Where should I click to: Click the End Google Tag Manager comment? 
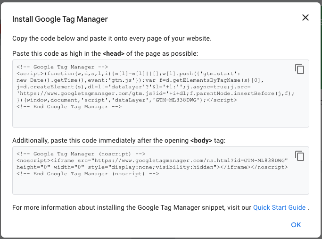69,107
